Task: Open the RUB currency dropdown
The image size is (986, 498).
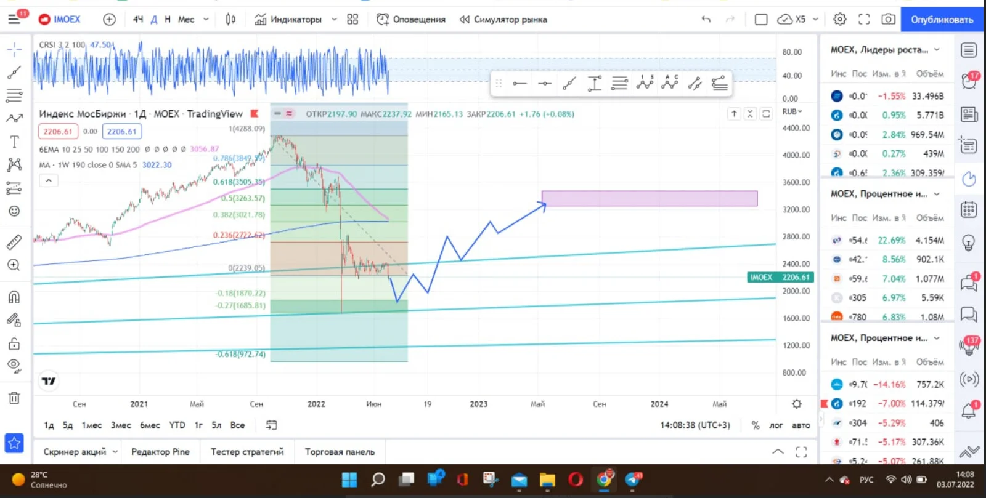Action: click(792, 111)
